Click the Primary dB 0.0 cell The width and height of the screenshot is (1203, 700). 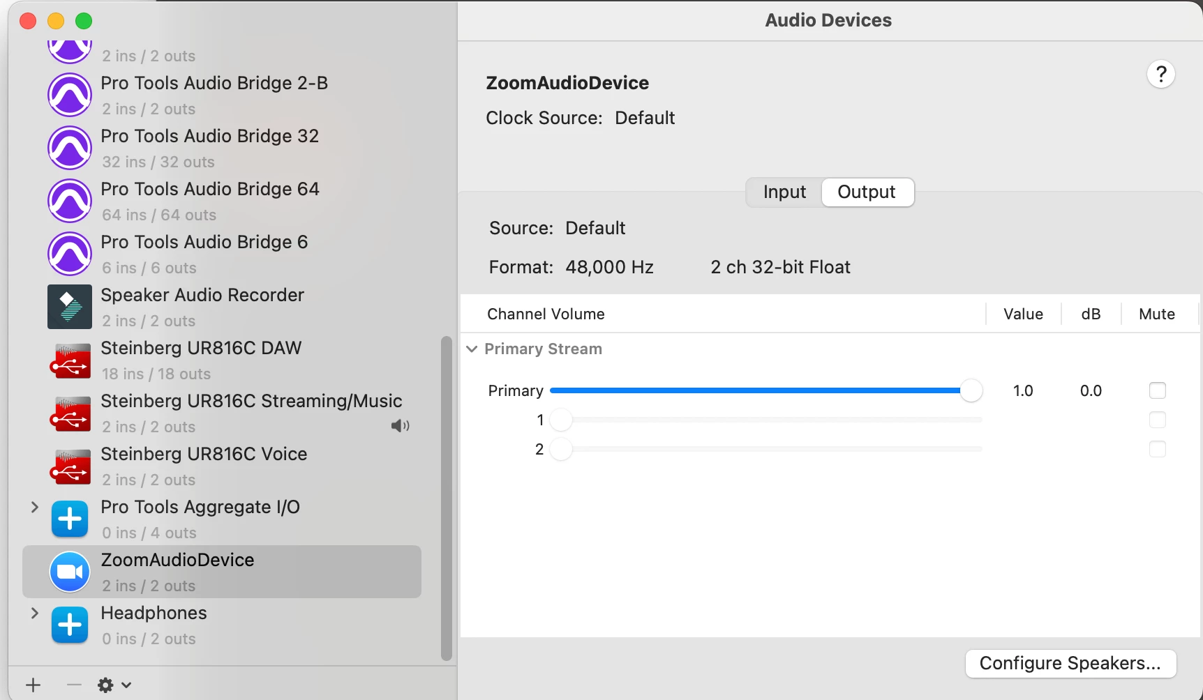pos(1091,390)
